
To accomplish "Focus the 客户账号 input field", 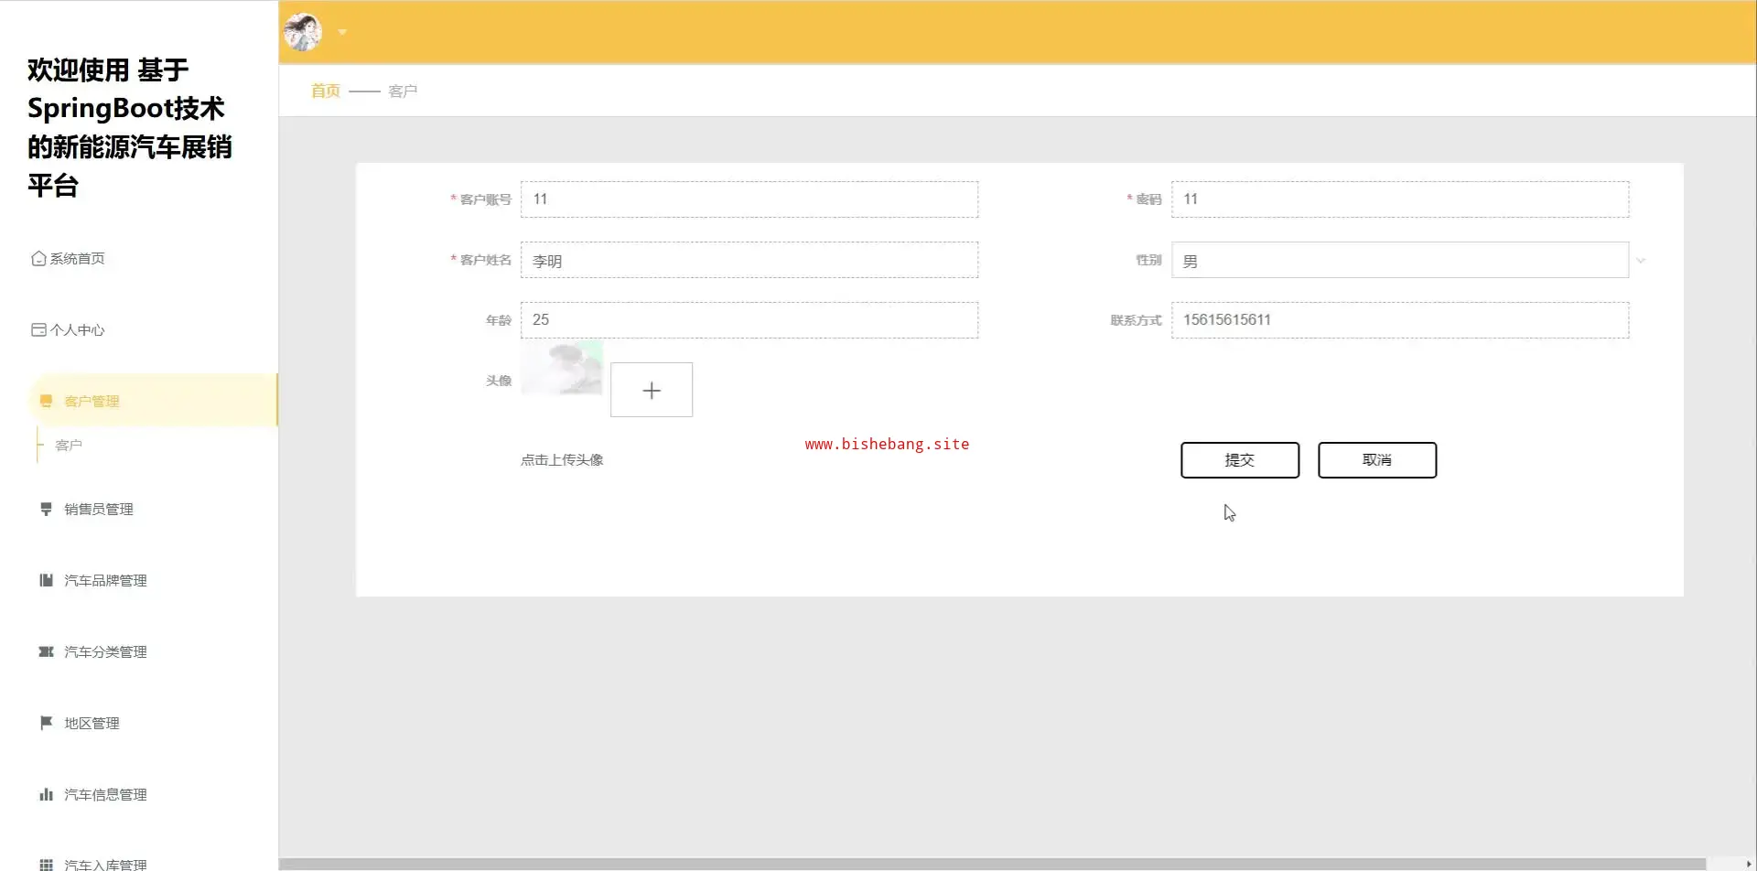I will (x=749, y=199).
